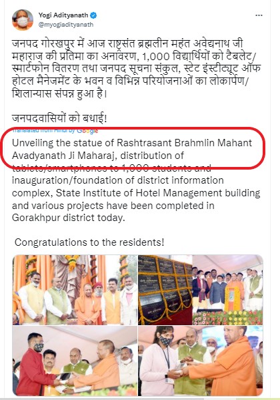Viewport: 280px width, 400px height.
Task: Click the blue verified badge
Action: (93, 15)
